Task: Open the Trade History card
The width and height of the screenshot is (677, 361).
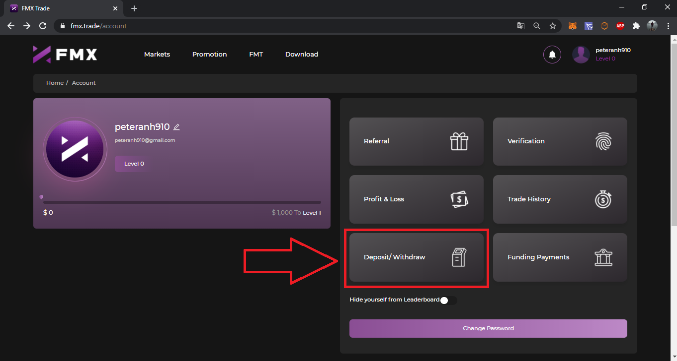Action: click(560, 199)
